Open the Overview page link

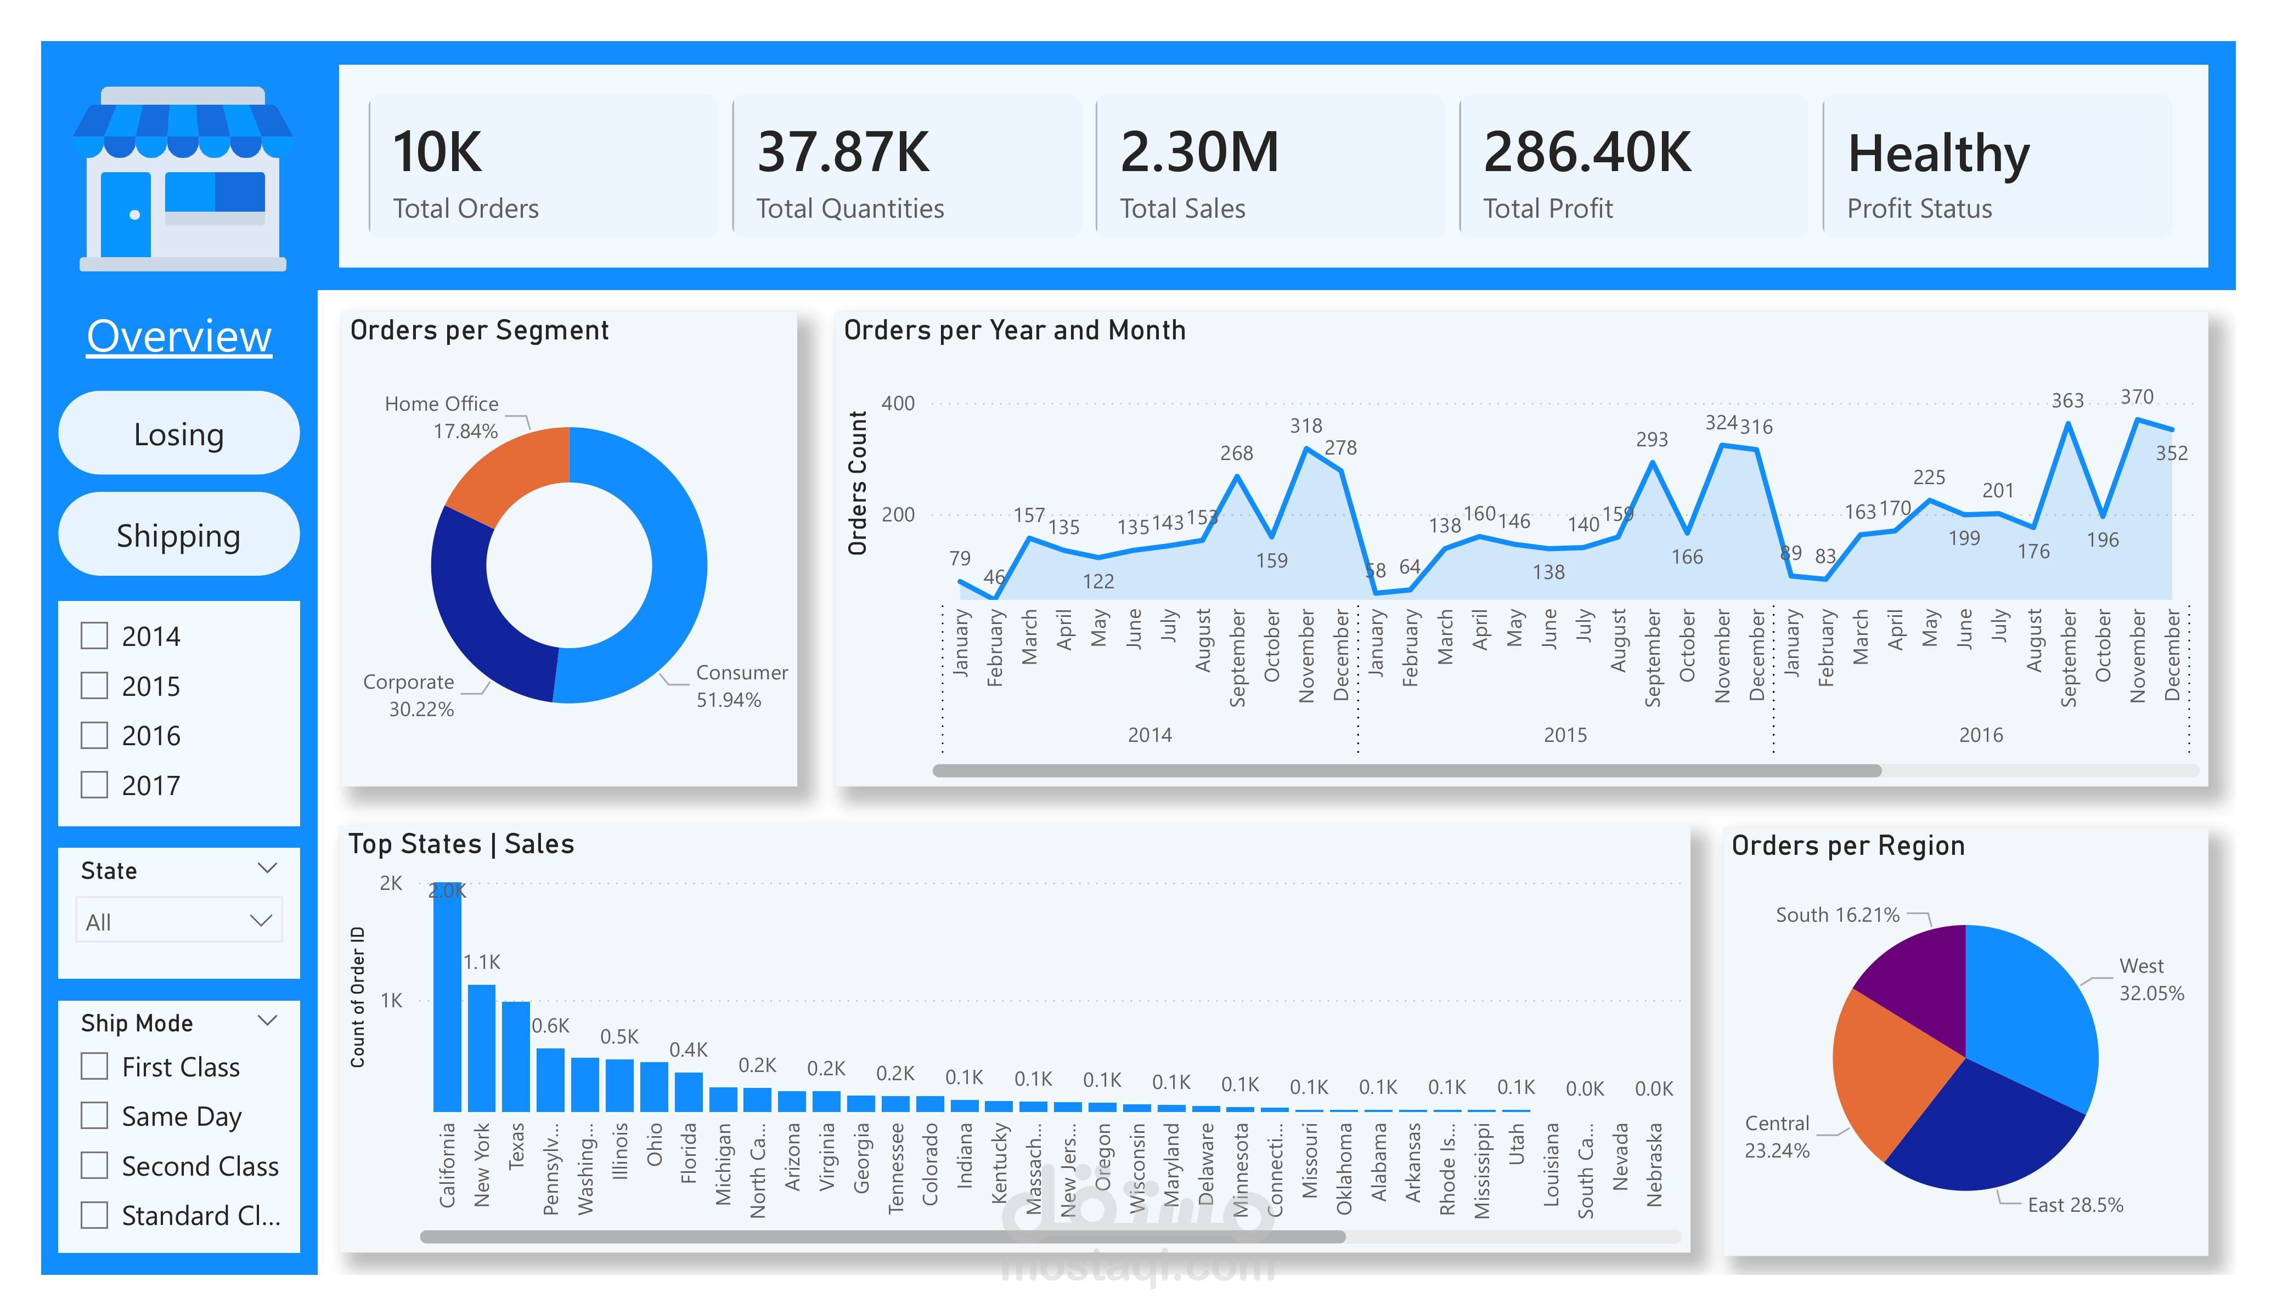[x=179, y=337]
